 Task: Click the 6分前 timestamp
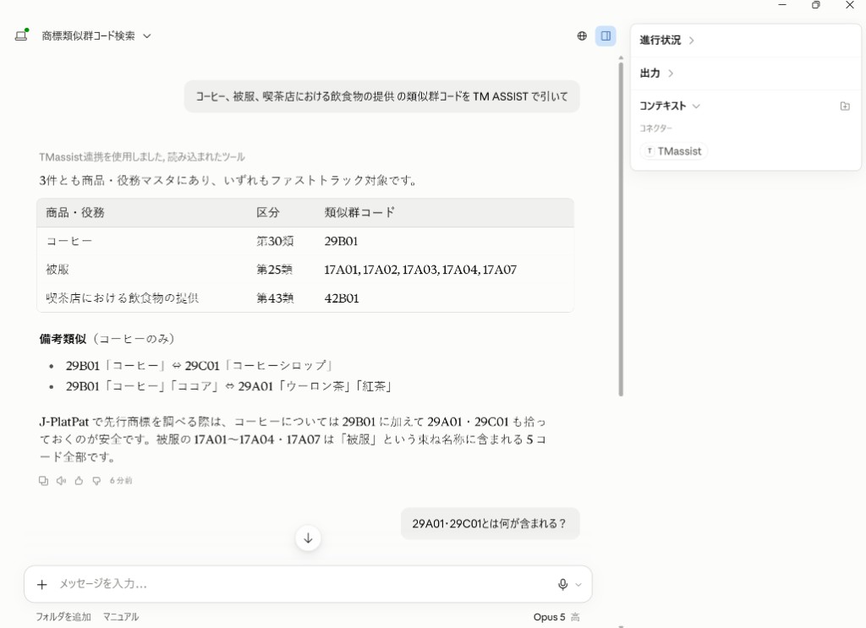point(121,481)
